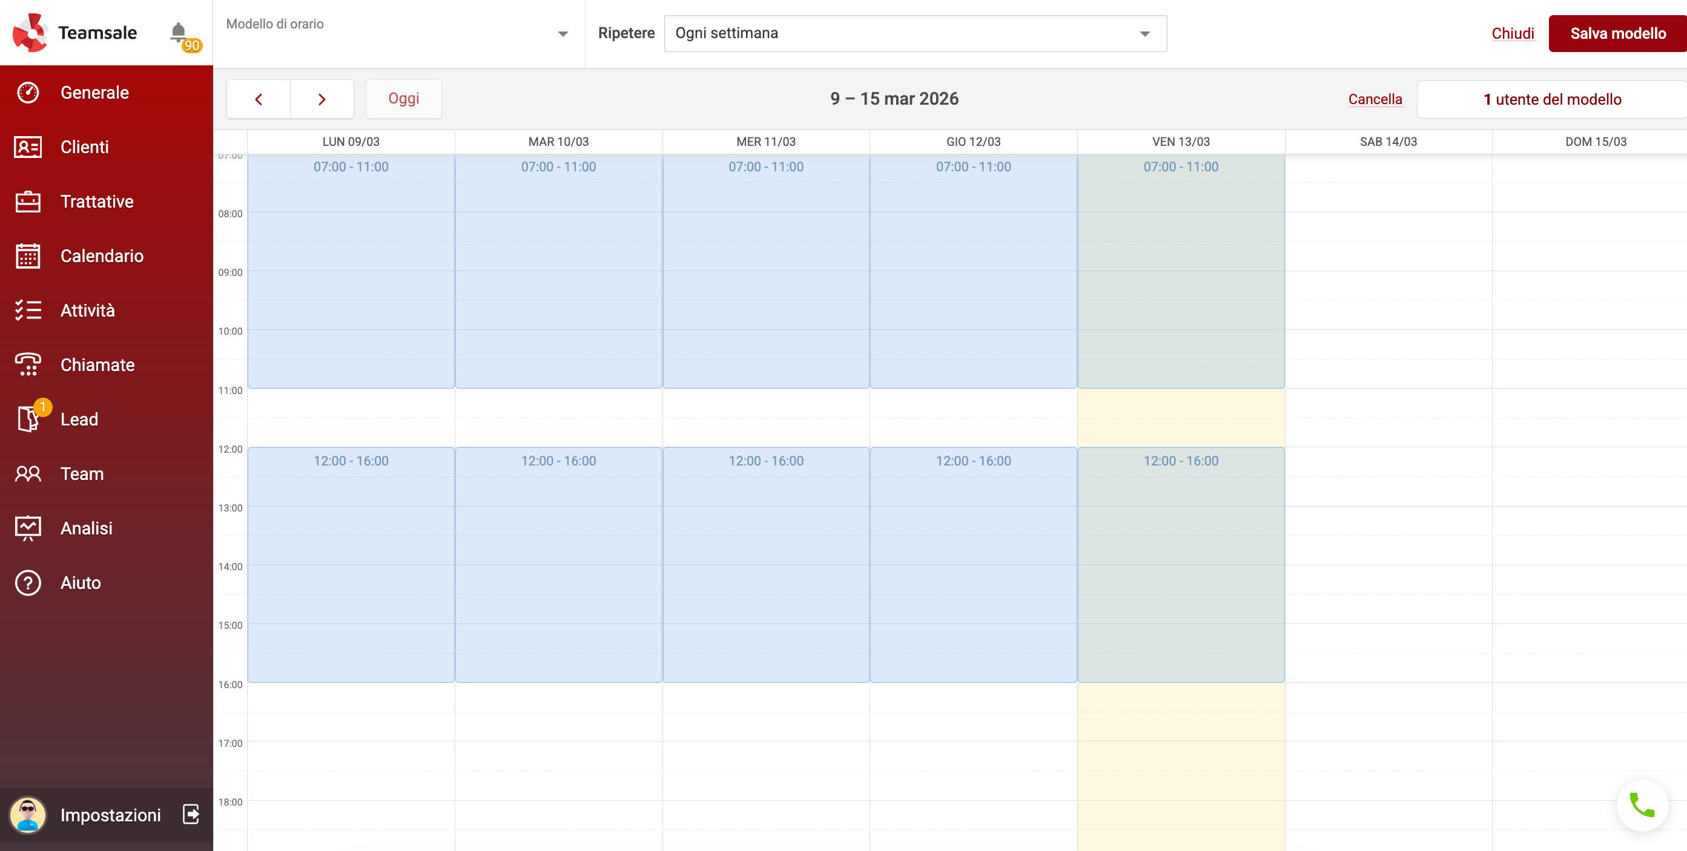
Task: Open Generale dashboard gauge icon
Action: click(x=28, y=92)
